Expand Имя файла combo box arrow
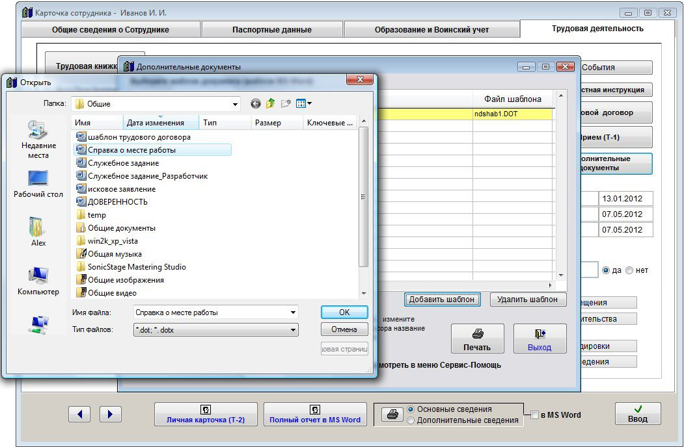The image size is (684, 447). point(293,313)
